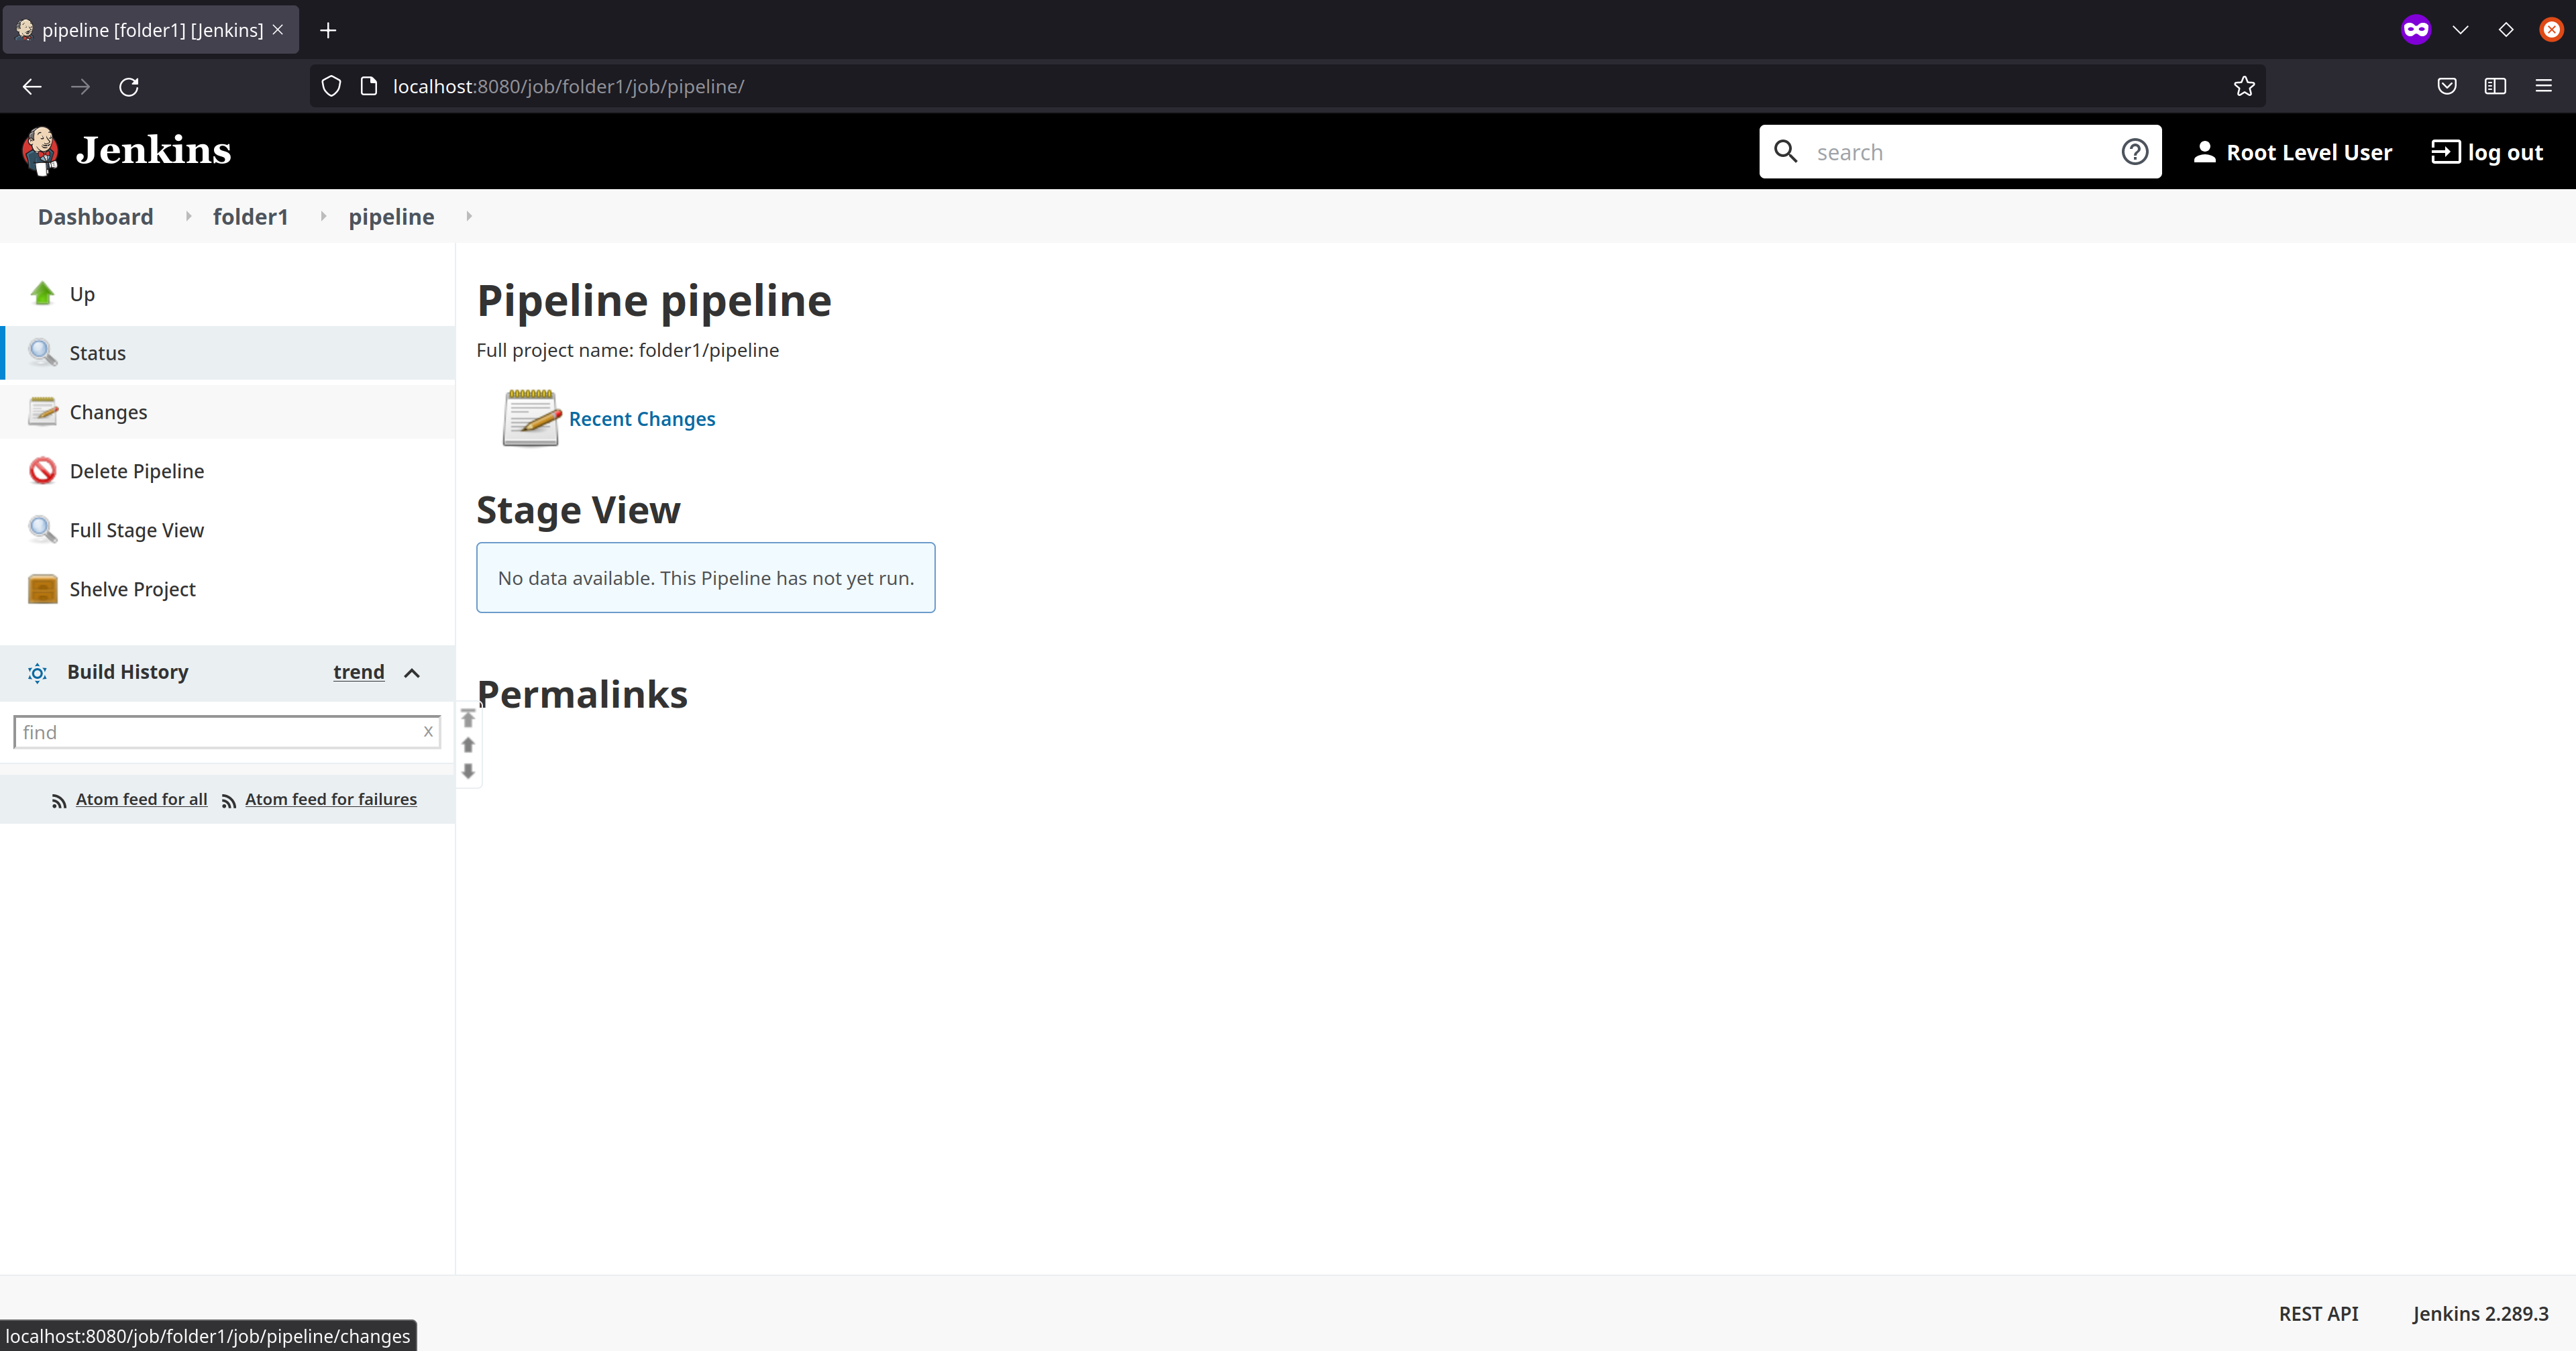
Task: Click the Shelve Project box icon
Action: point(43,589)
